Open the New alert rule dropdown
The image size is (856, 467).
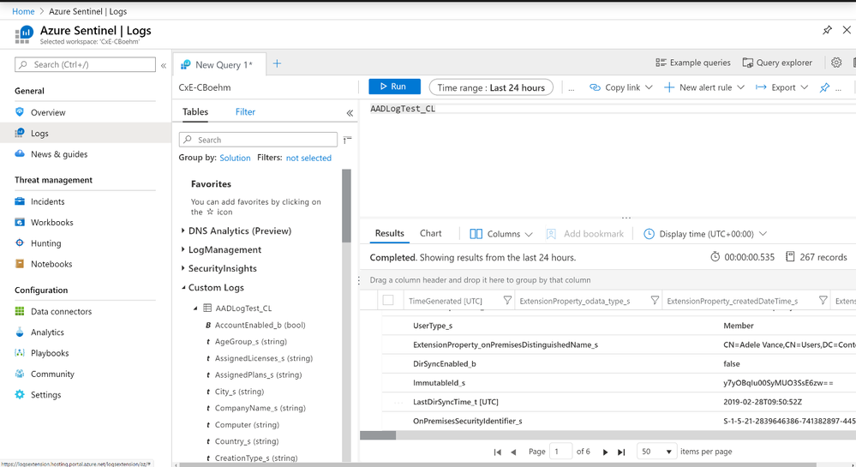[703, 87]
